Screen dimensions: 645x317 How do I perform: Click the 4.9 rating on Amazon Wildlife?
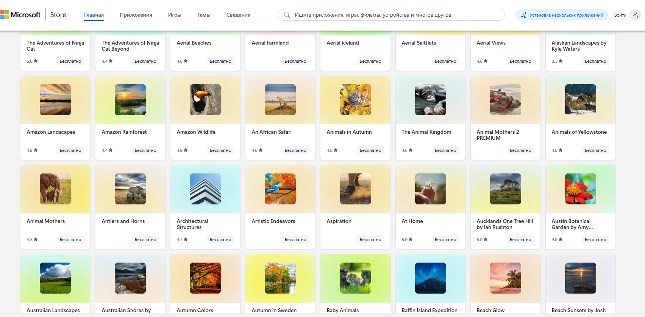182,150
